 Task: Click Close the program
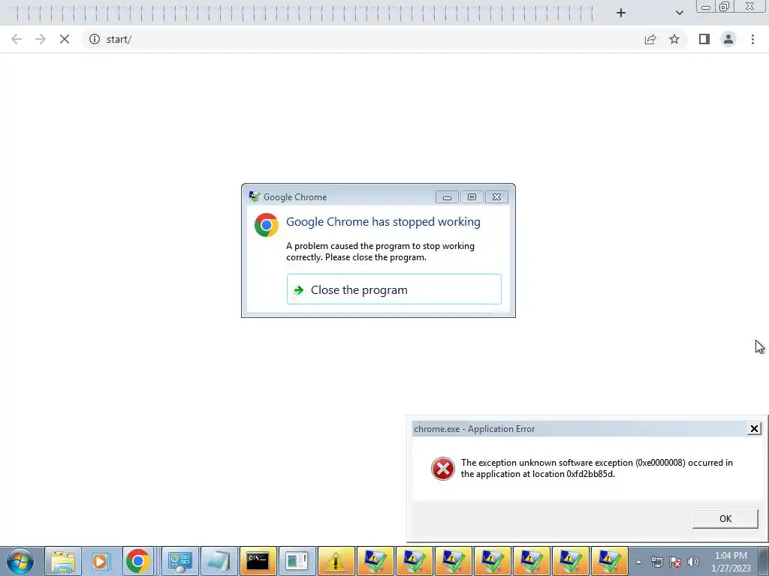pos(394,289)
